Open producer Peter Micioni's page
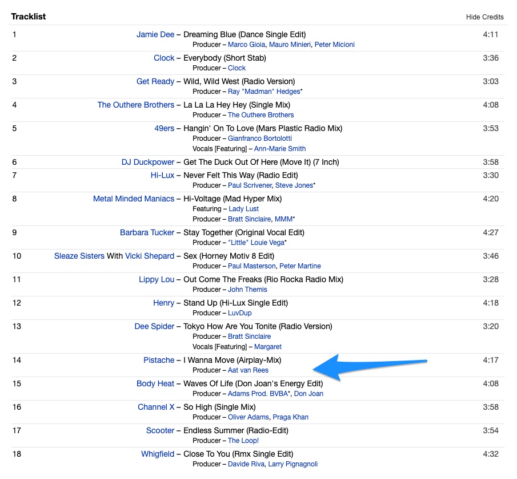This screenshot has width=517, height=479. (x=334, y=45)
